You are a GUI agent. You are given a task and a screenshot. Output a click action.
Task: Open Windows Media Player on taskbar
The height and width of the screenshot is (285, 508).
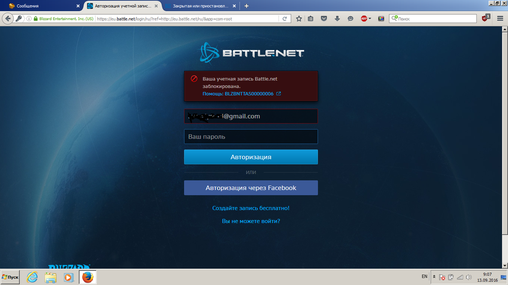pos(69,277)
